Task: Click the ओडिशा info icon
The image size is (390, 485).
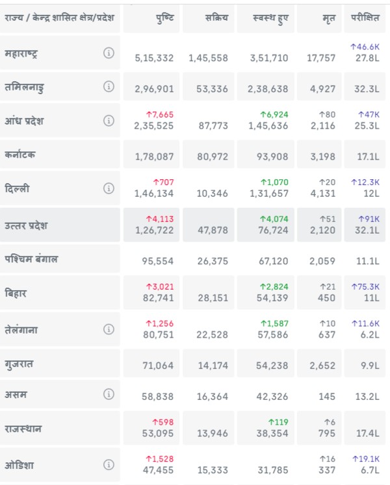Action: click(109, 464)
